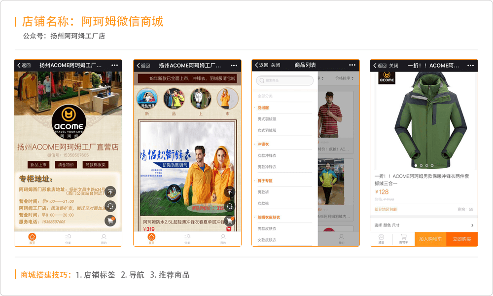The width and height of the screenshot is (493, 296).
Task: Select 裤子专区 category heading
Action: [x=265, y=181]
